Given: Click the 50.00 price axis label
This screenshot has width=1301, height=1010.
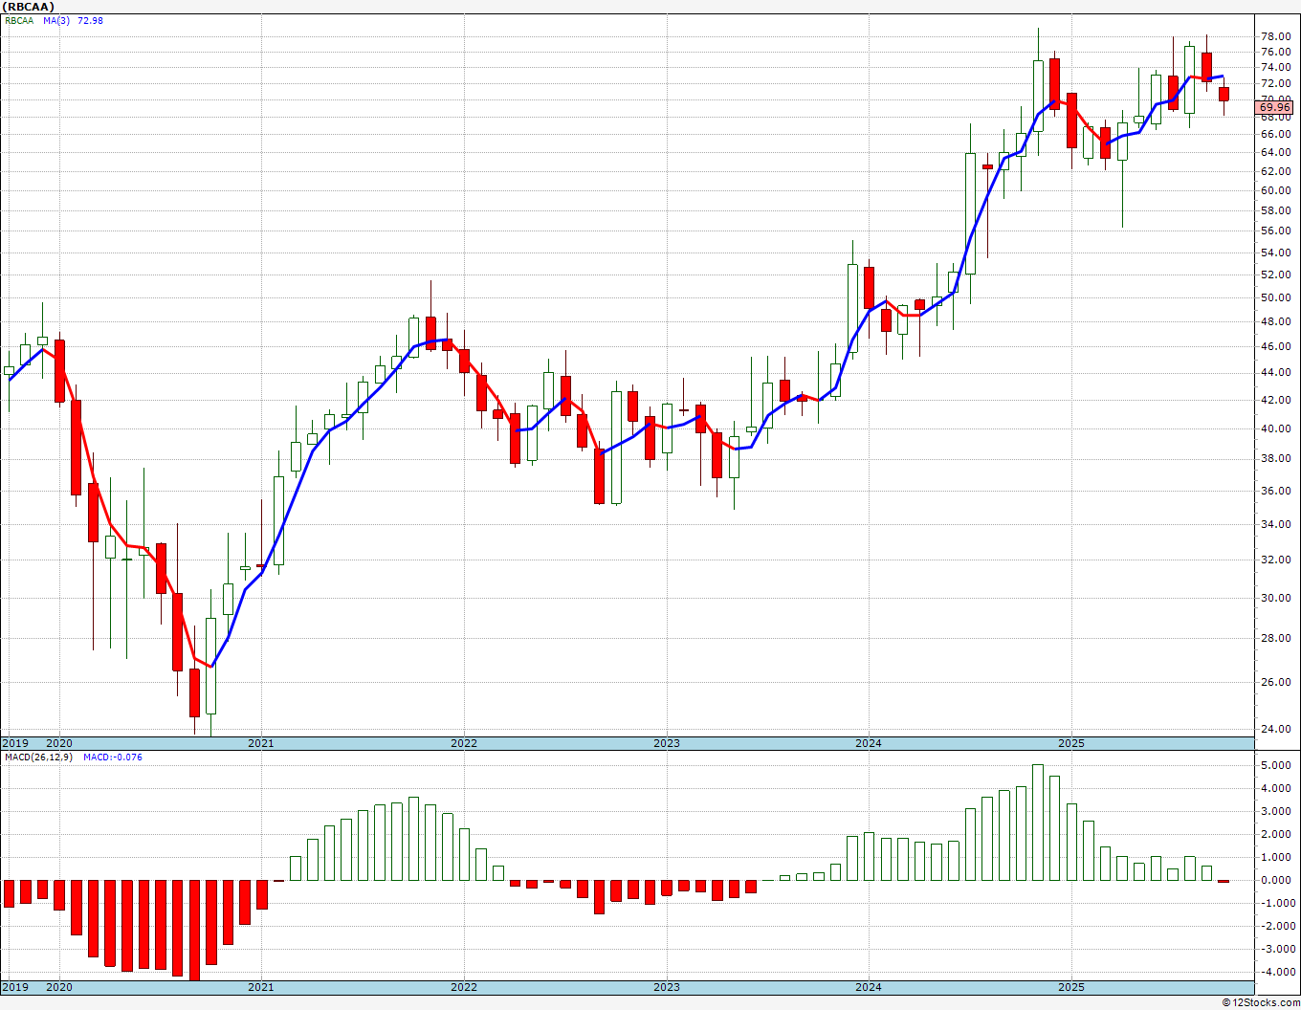Looking at the screenshot, I should coord(1276,297).
